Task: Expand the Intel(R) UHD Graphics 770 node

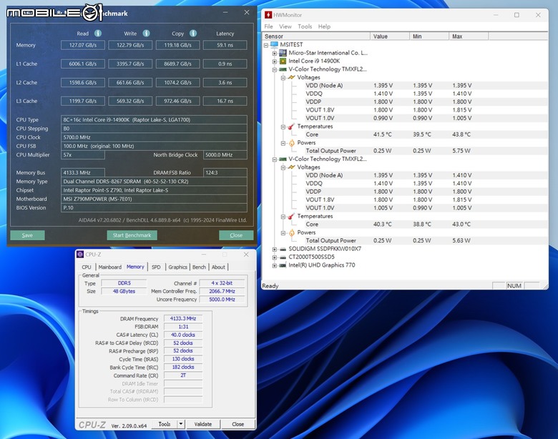Action: 275,265
